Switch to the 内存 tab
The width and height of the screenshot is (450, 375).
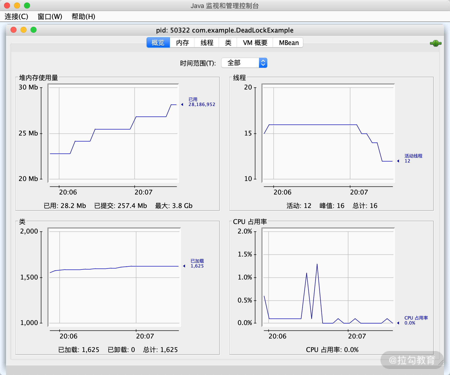182,43
